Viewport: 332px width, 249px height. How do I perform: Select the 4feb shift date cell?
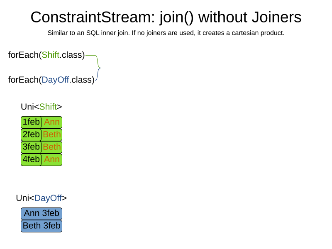(x=31, y=159)
